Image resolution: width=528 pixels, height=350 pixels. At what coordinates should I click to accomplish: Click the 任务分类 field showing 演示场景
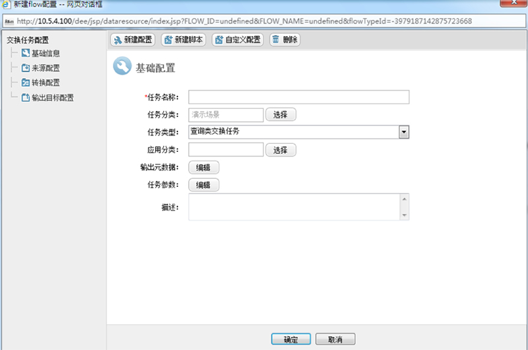click(x=226, y=115)
